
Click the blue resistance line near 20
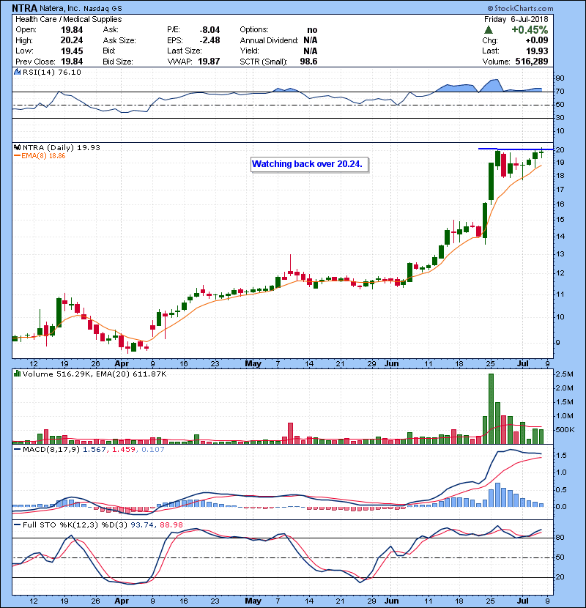point(516,149)
